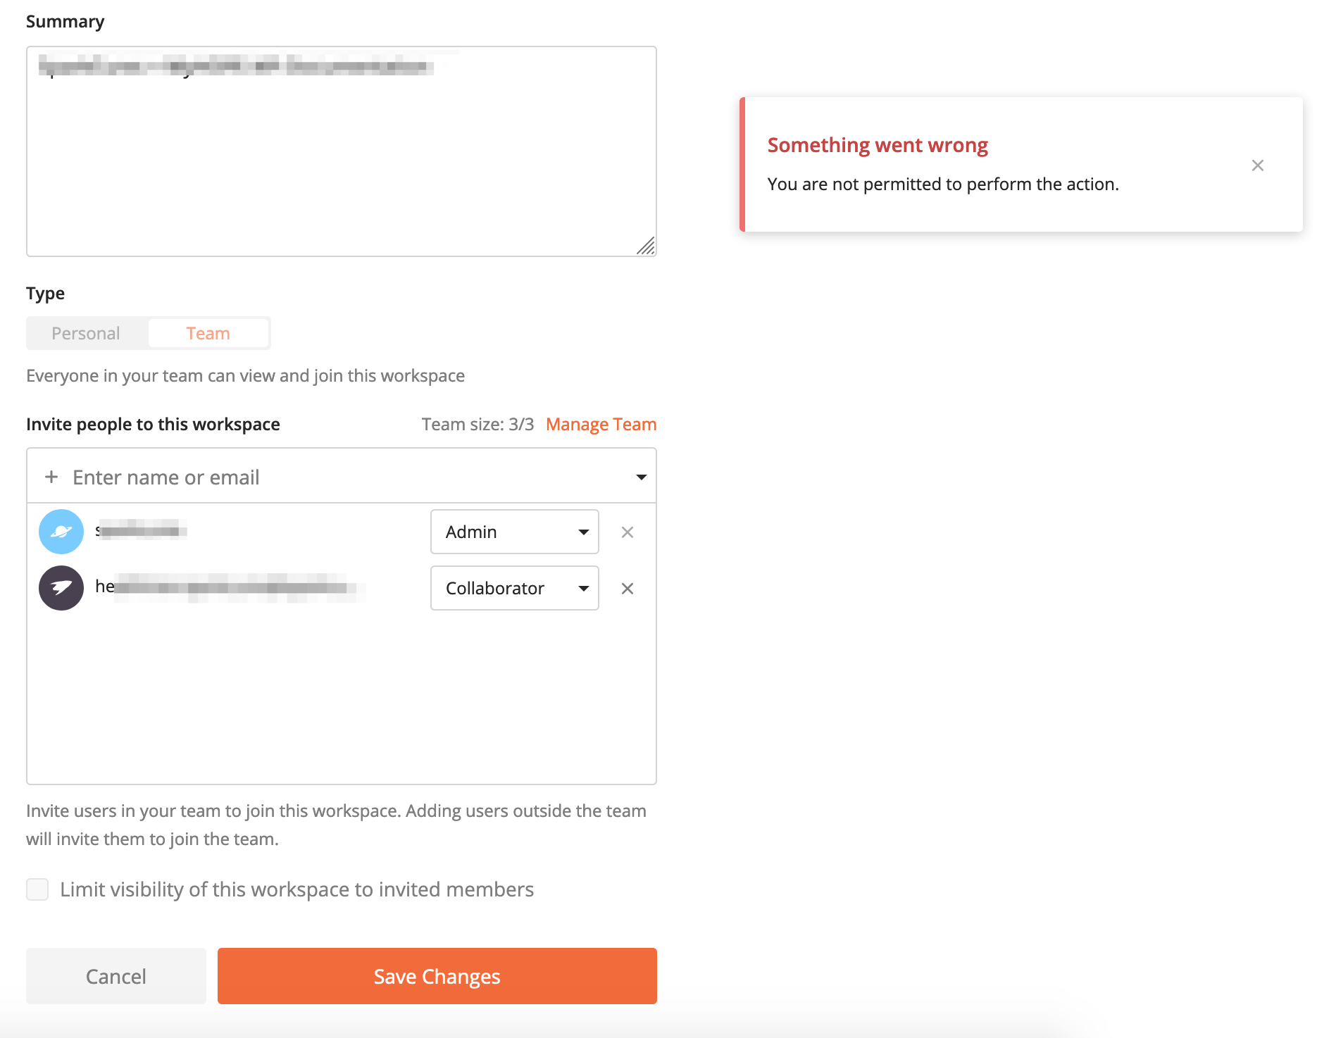This screenshot has height=1038, width=1317.
Task: Select the Personal workspace type
Action: (x=85, y=332)
